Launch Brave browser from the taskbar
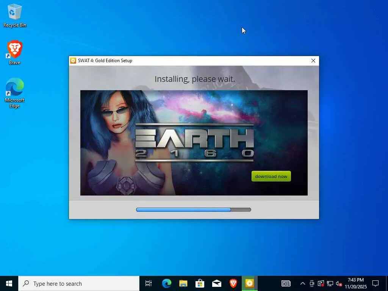Screen dimensions: 388x291 pos(233,283)
